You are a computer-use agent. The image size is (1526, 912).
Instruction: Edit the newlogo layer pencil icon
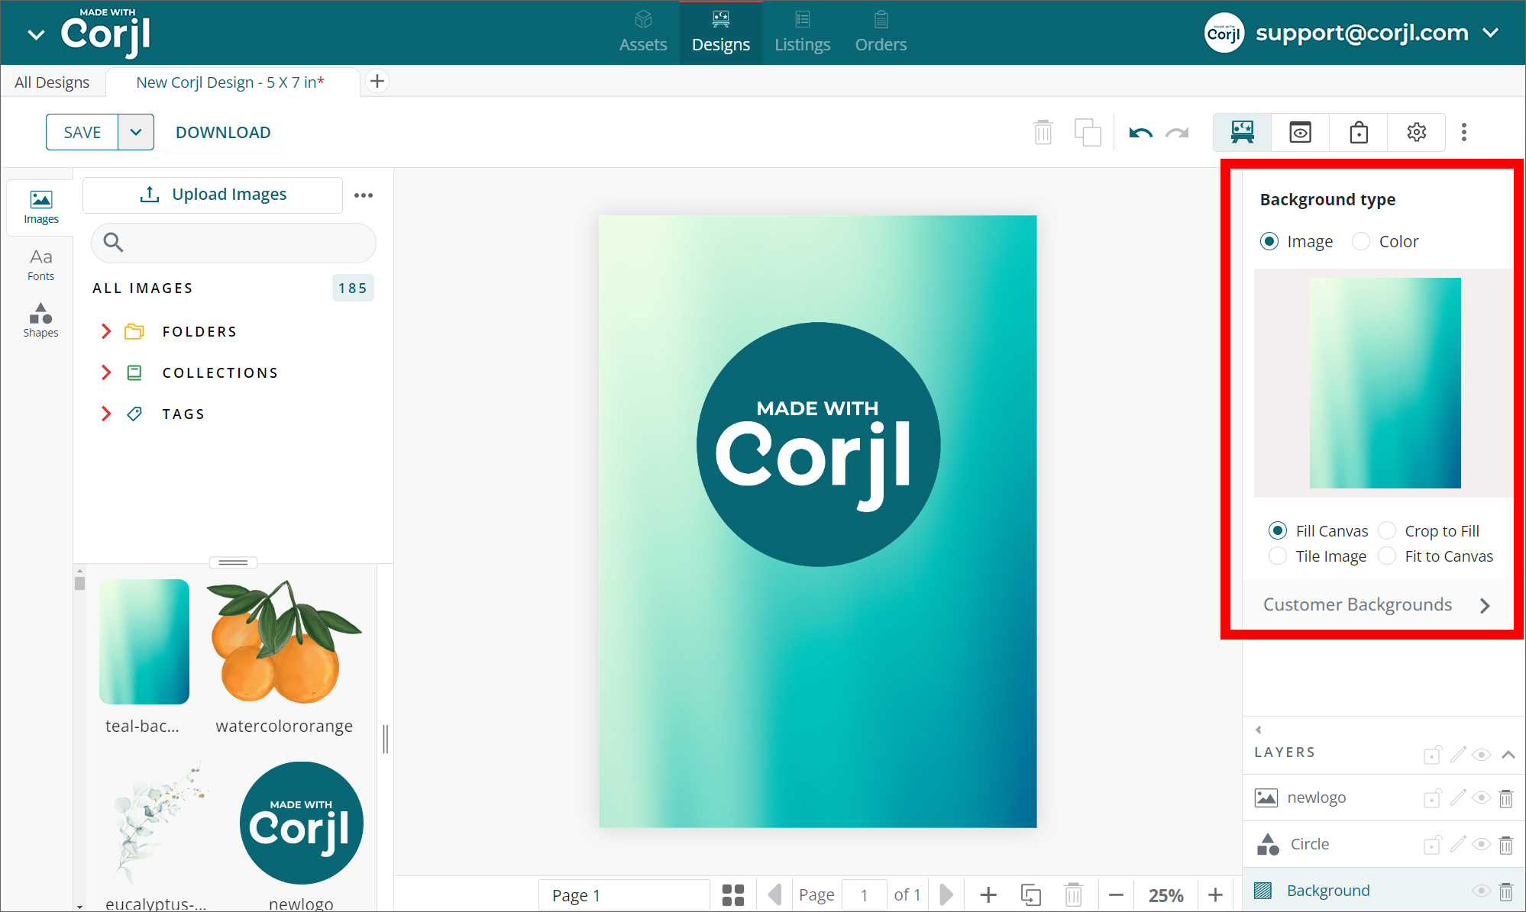pos(1458,798)
